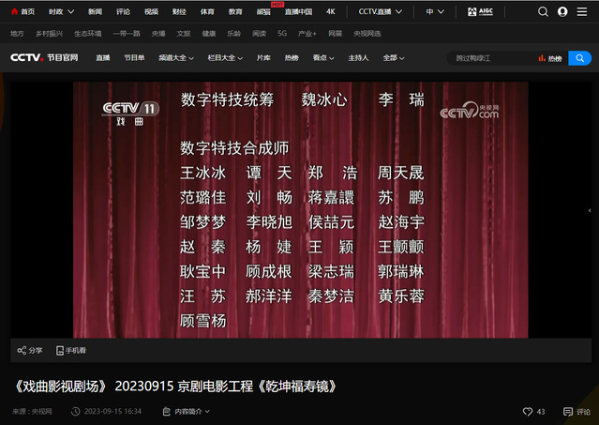Open comments via the 评论 icon

[x=568, y=411]
